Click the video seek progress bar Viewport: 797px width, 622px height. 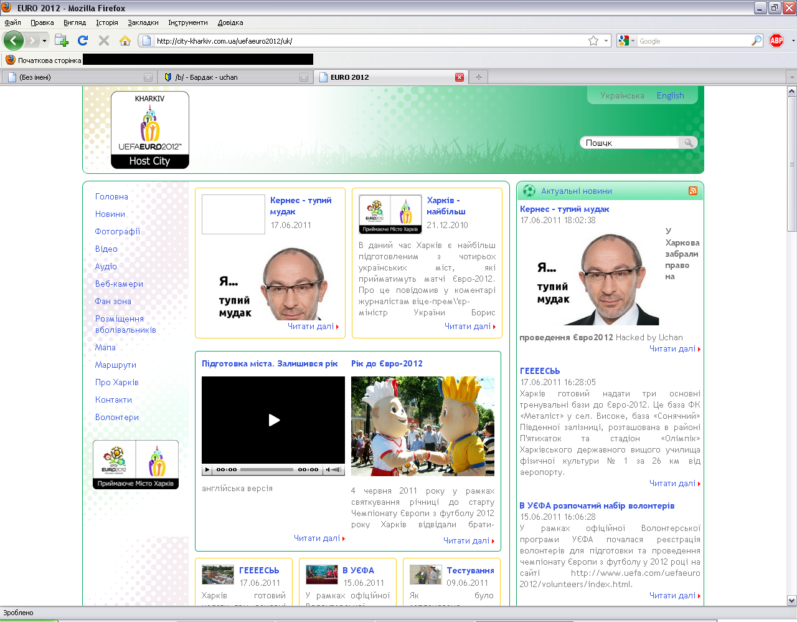pyautogui.click(x=266, y=469)
